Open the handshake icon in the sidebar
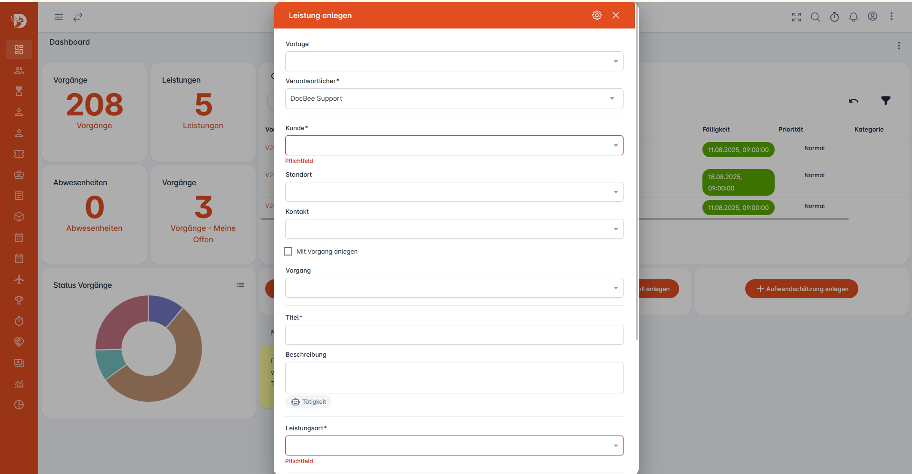Image resolution: width=912 pixels, height=474 pixels. point(19,342)
